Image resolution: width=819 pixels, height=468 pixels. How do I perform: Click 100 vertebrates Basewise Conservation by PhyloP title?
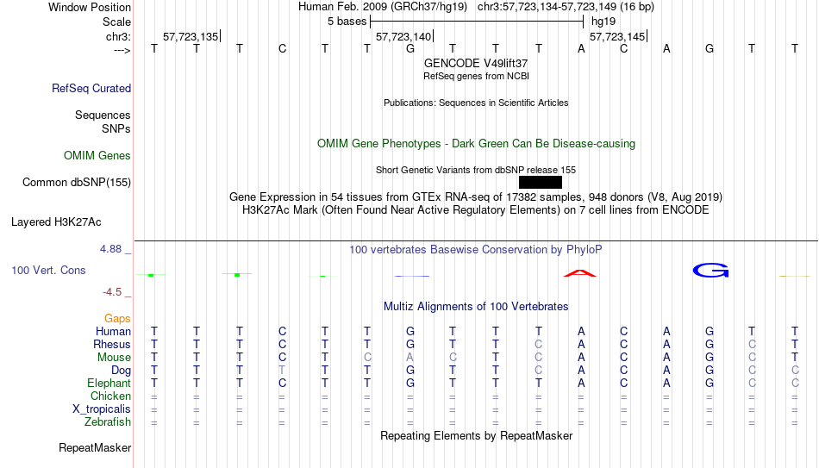(476, 250)
